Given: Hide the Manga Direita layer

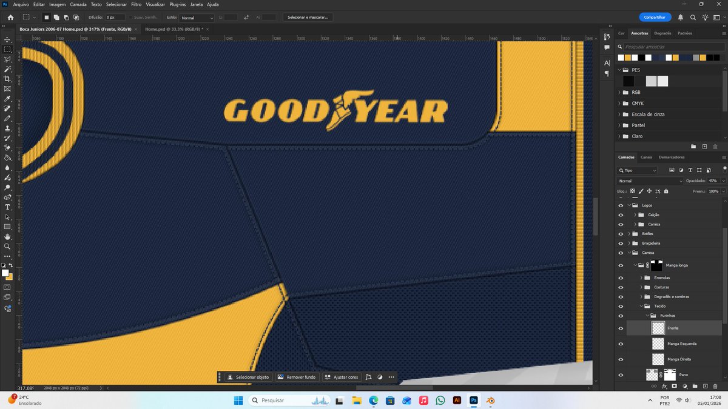Looking at the screenshot, I should tap(620, 359).
